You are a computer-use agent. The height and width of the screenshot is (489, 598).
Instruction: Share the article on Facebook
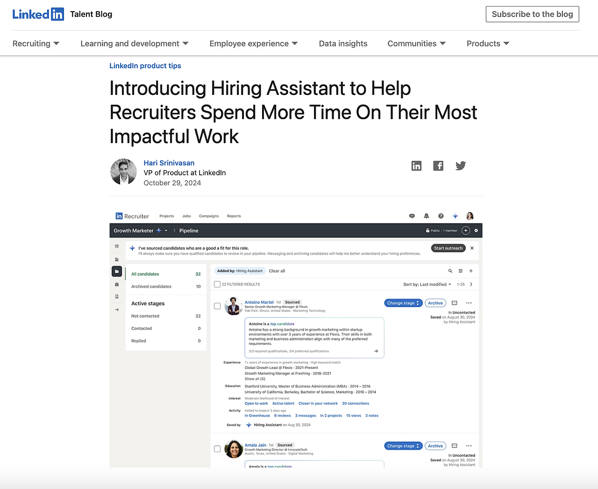coord(438,166)
